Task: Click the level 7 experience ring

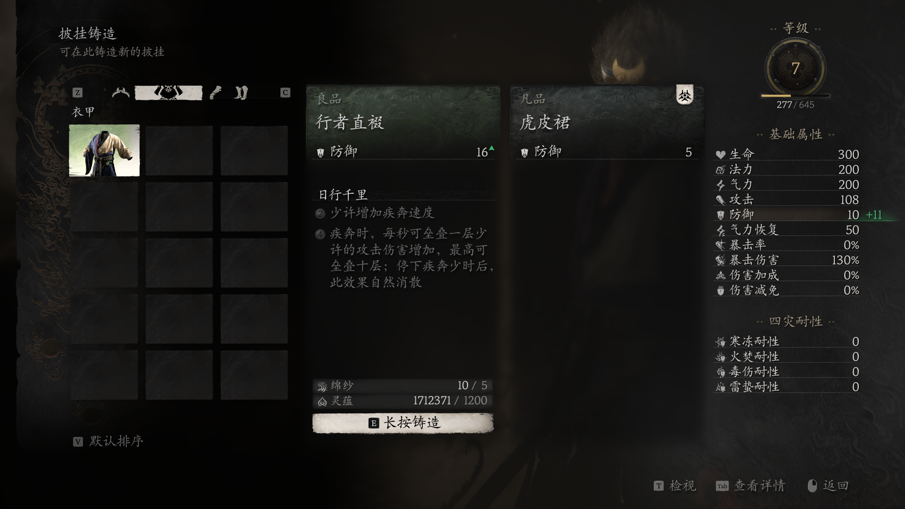Action: pyautogui.click(x=795, y=69)
